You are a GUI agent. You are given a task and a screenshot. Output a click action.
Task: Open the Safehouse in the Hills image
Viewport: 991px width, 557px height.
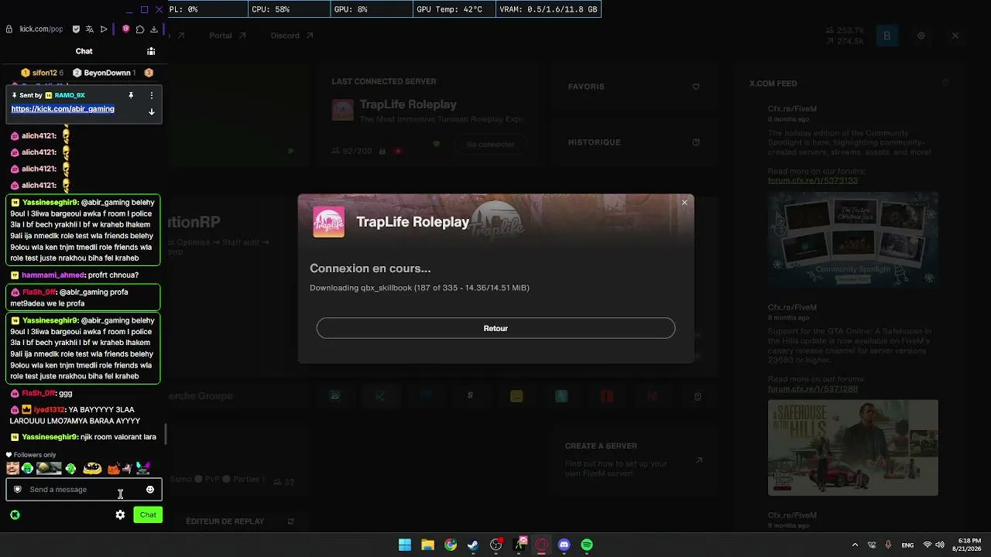point(853,448)
